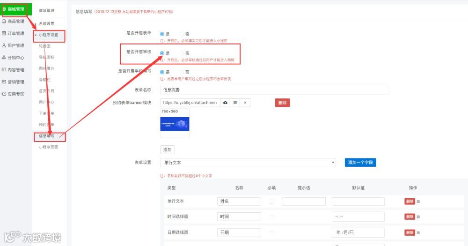Click the 时间选择器 type label
The height and width of the screenshot is (246, 468).
(x=177, y=216)
